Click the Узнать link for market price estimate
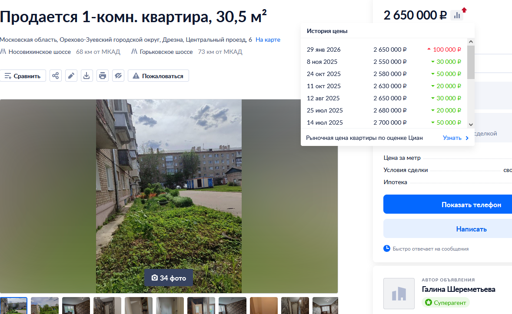The width and height of the screenshot is (512, 314). tap(455, 138)
